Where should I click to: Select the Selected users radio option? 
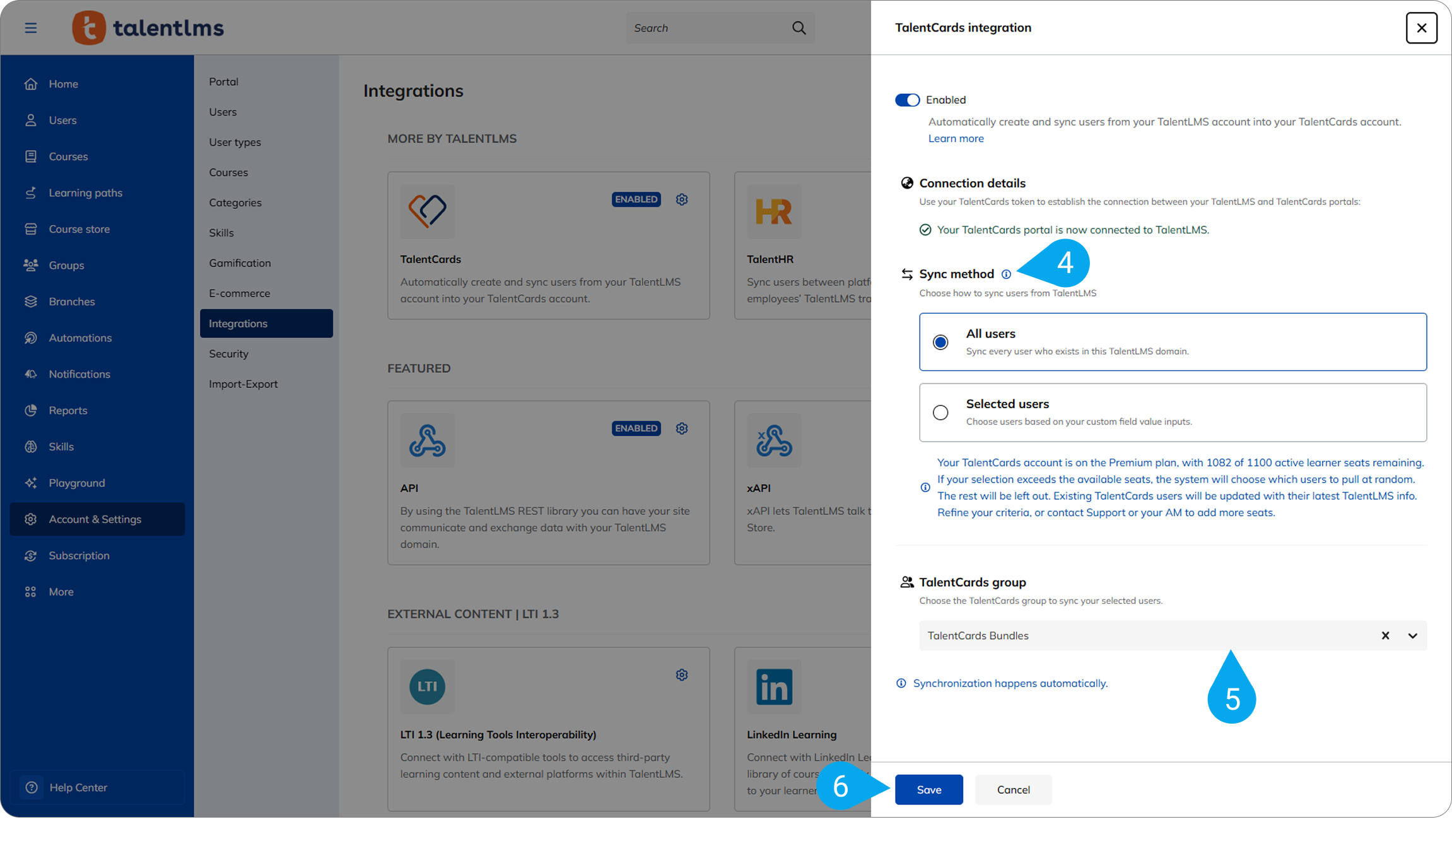coord(940,413)
